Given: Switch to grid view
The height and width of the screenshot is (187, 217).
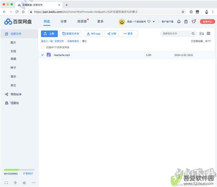Looking at the screenshot, I should coord(208,34).
